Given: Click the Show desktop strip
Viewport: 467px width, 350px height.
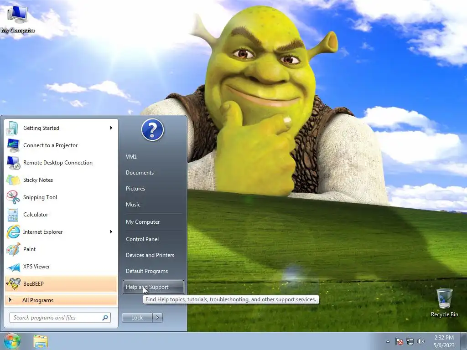Looking at the screenshot, I should pyautogui.click(x=464, y=341).
